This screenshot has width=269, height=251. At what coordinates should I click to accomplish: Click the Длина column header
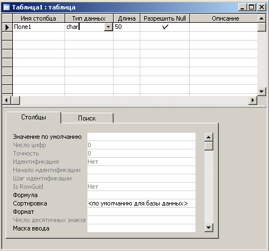point(126,18)
